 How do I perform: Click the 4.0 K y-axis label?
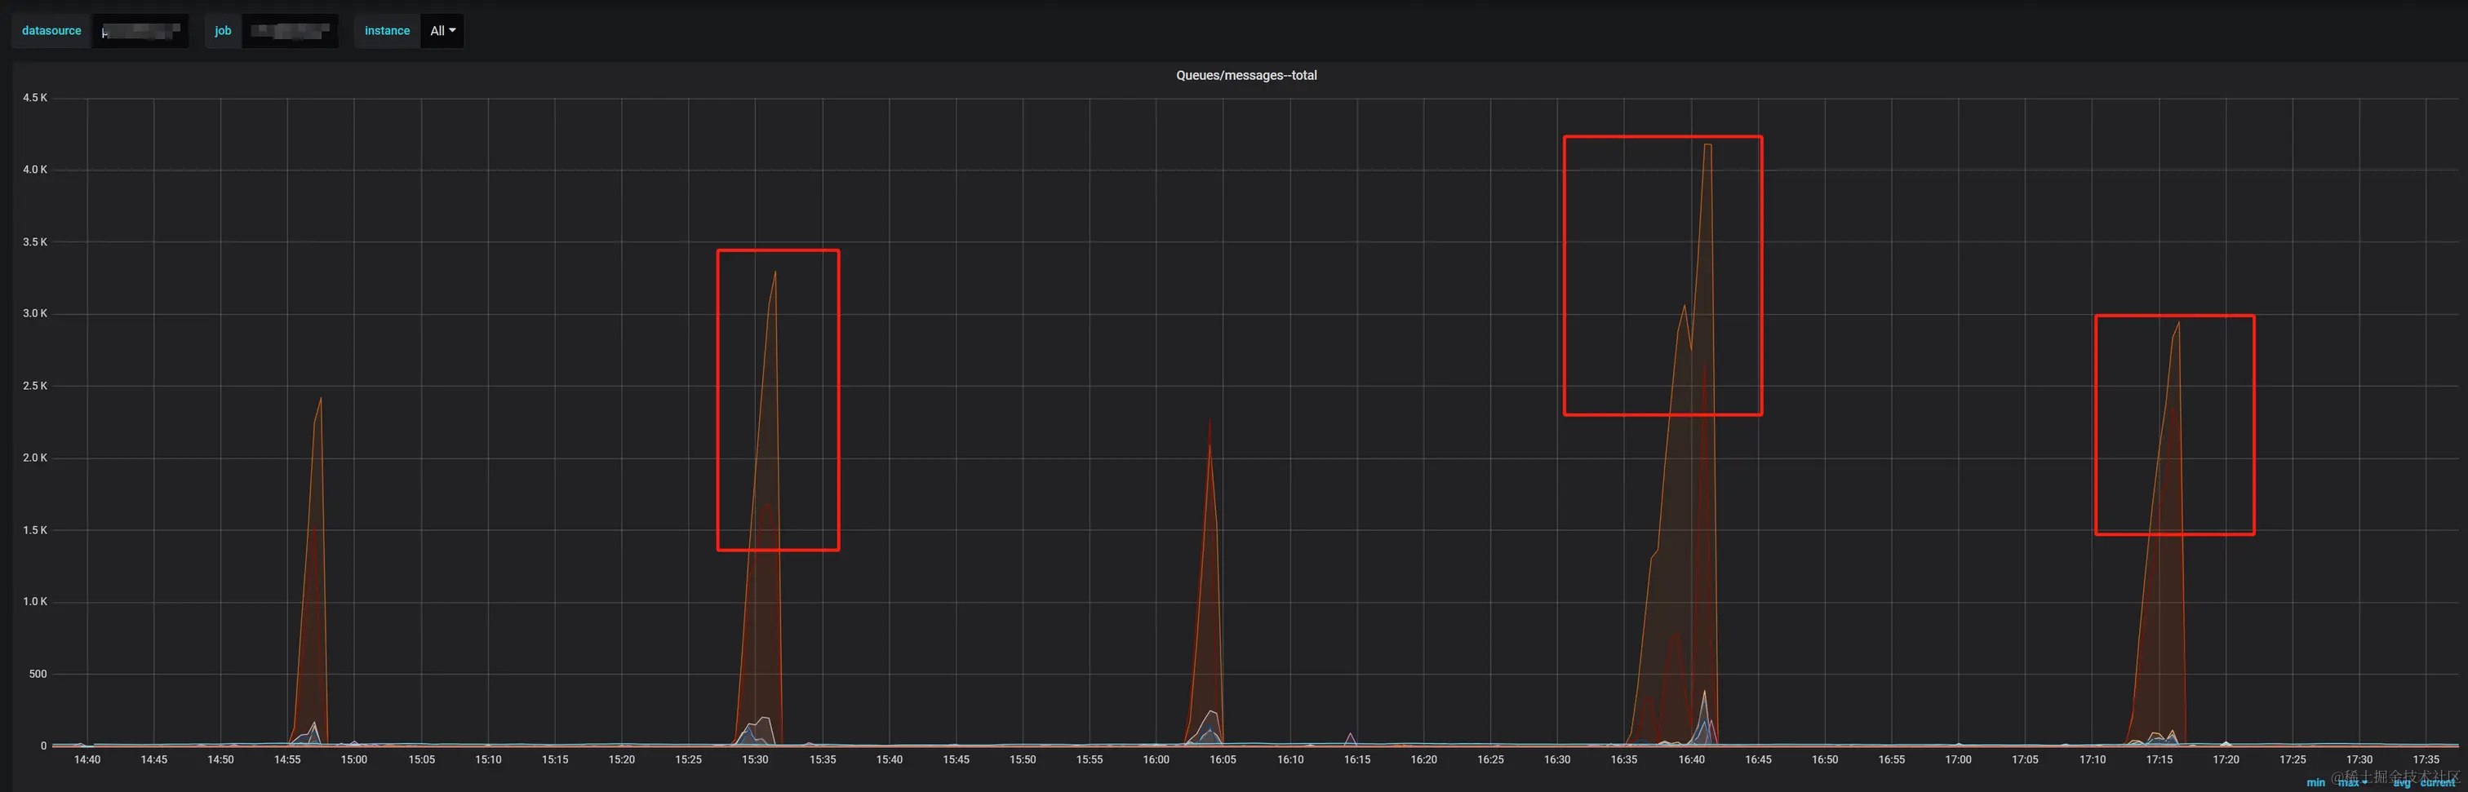[x=34, y=170]
